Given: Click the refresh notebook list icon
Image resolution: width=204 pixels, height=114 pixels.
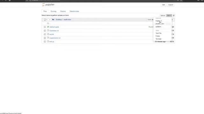Looking at the screenshot, I should click(x=173, y=16).
